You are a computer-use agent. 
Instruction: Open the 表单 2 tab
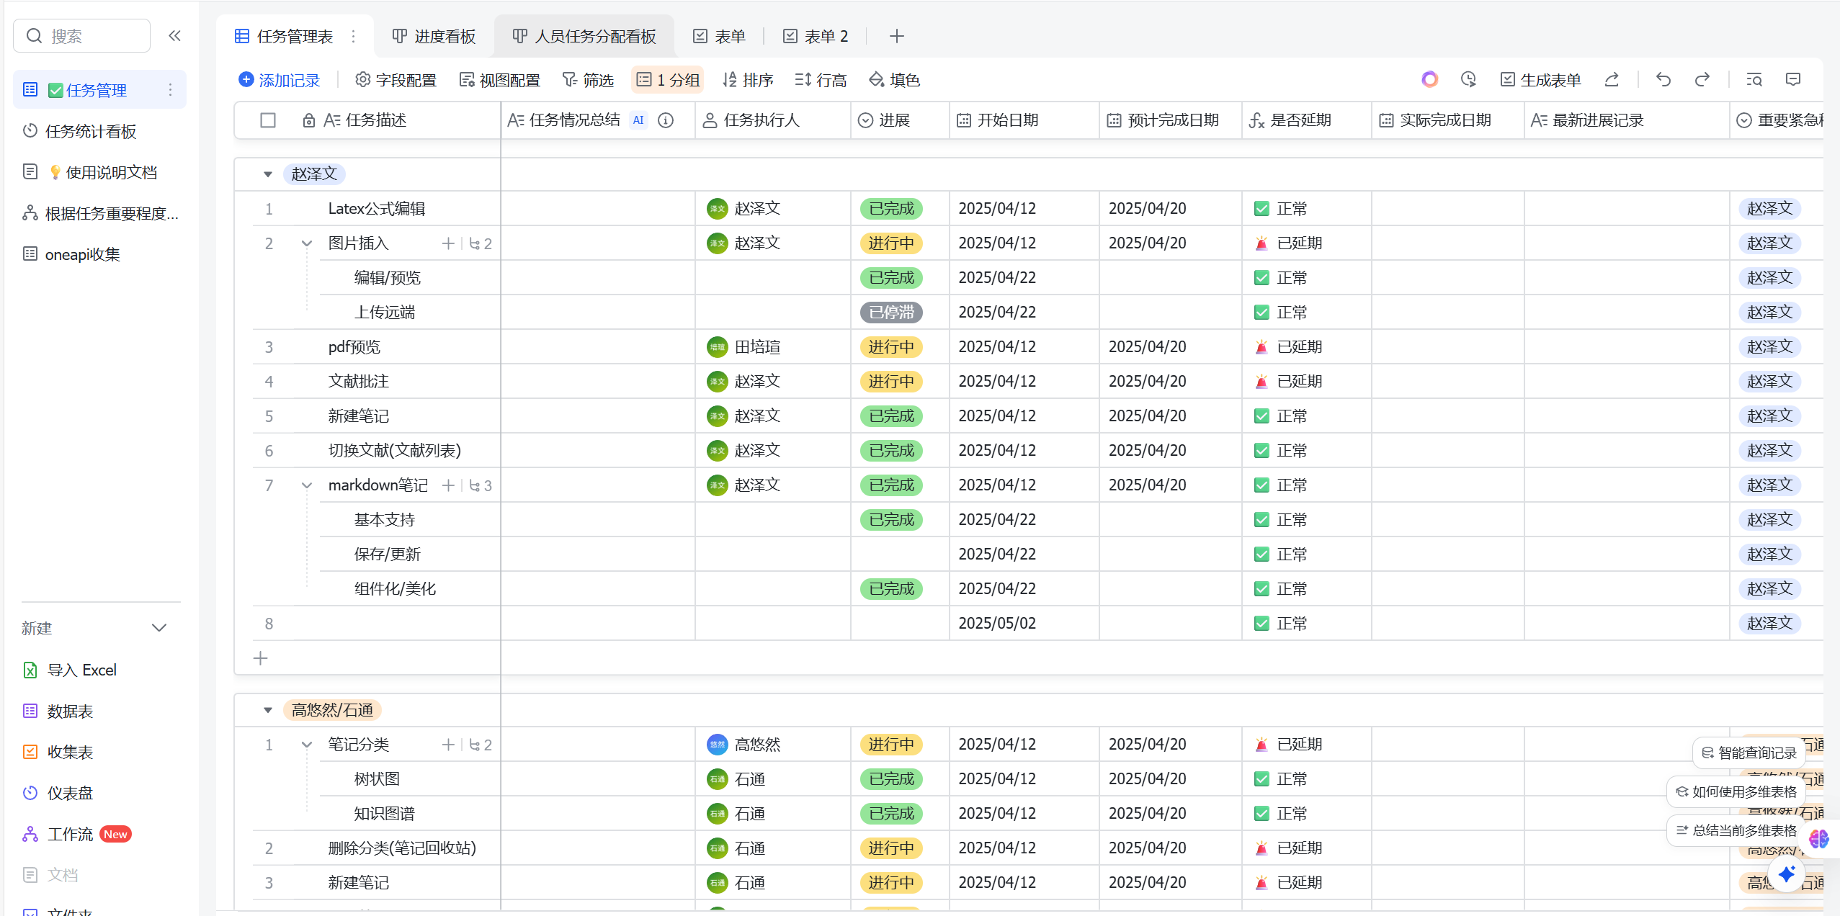click(x=816, y=37)
